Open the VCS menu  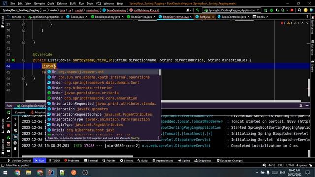(x=98, y=3)
